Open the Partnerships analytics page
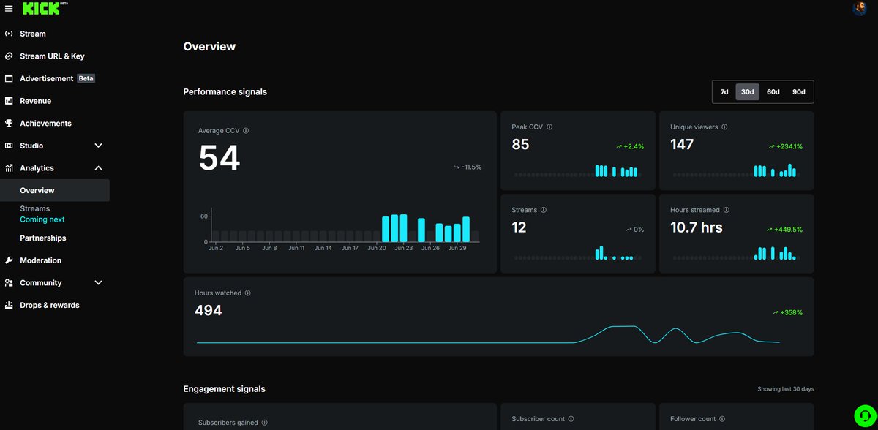 click(x=43, y=238)
